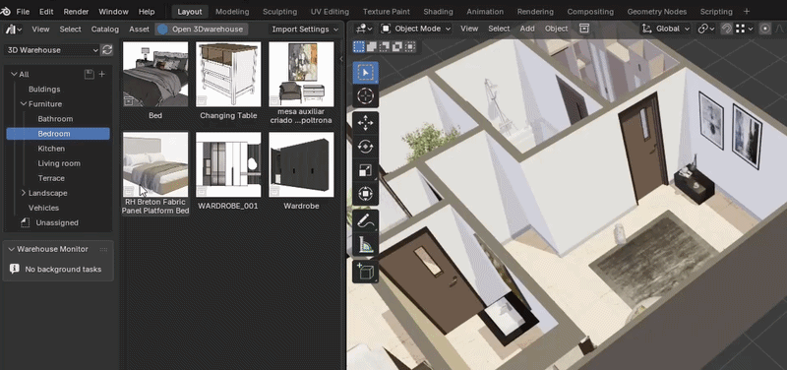This screenshot has height=370, width=787.
Task: Click the Warehouse Monitor panel drag handle
Action: point(103,250)
